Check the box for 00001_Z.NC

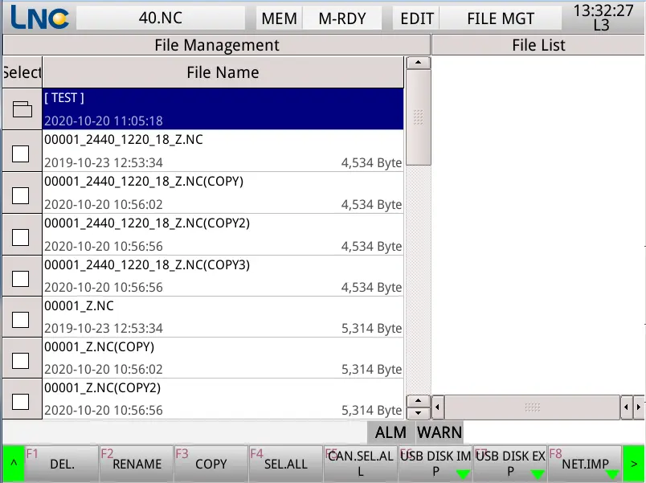pos(22,318)
